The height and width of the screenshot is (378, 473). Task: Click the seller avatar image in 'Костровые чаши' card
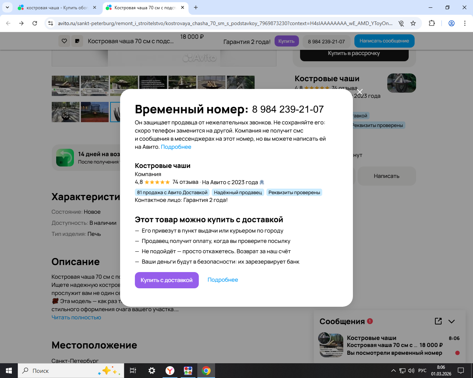coord(402,83)
